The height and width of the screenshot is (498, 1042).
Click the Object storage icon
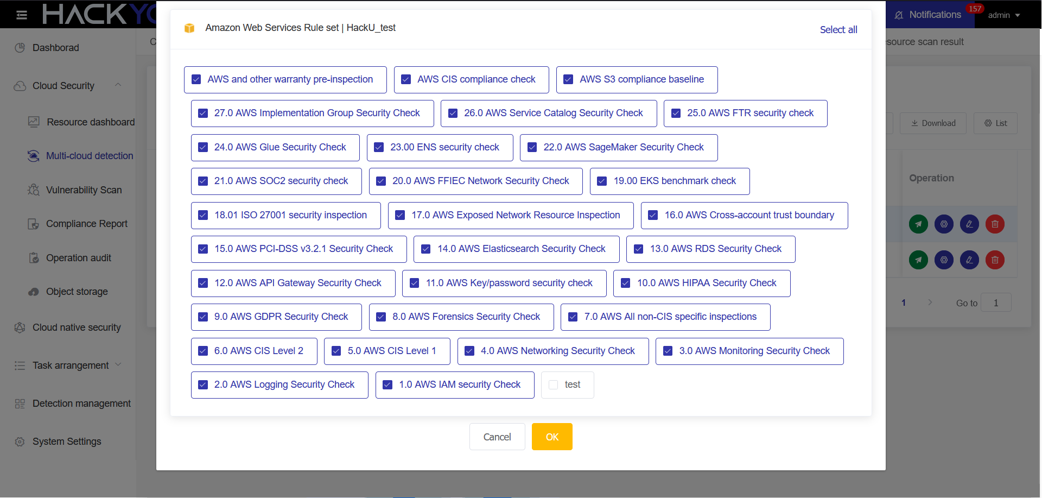tap(34, 292)
